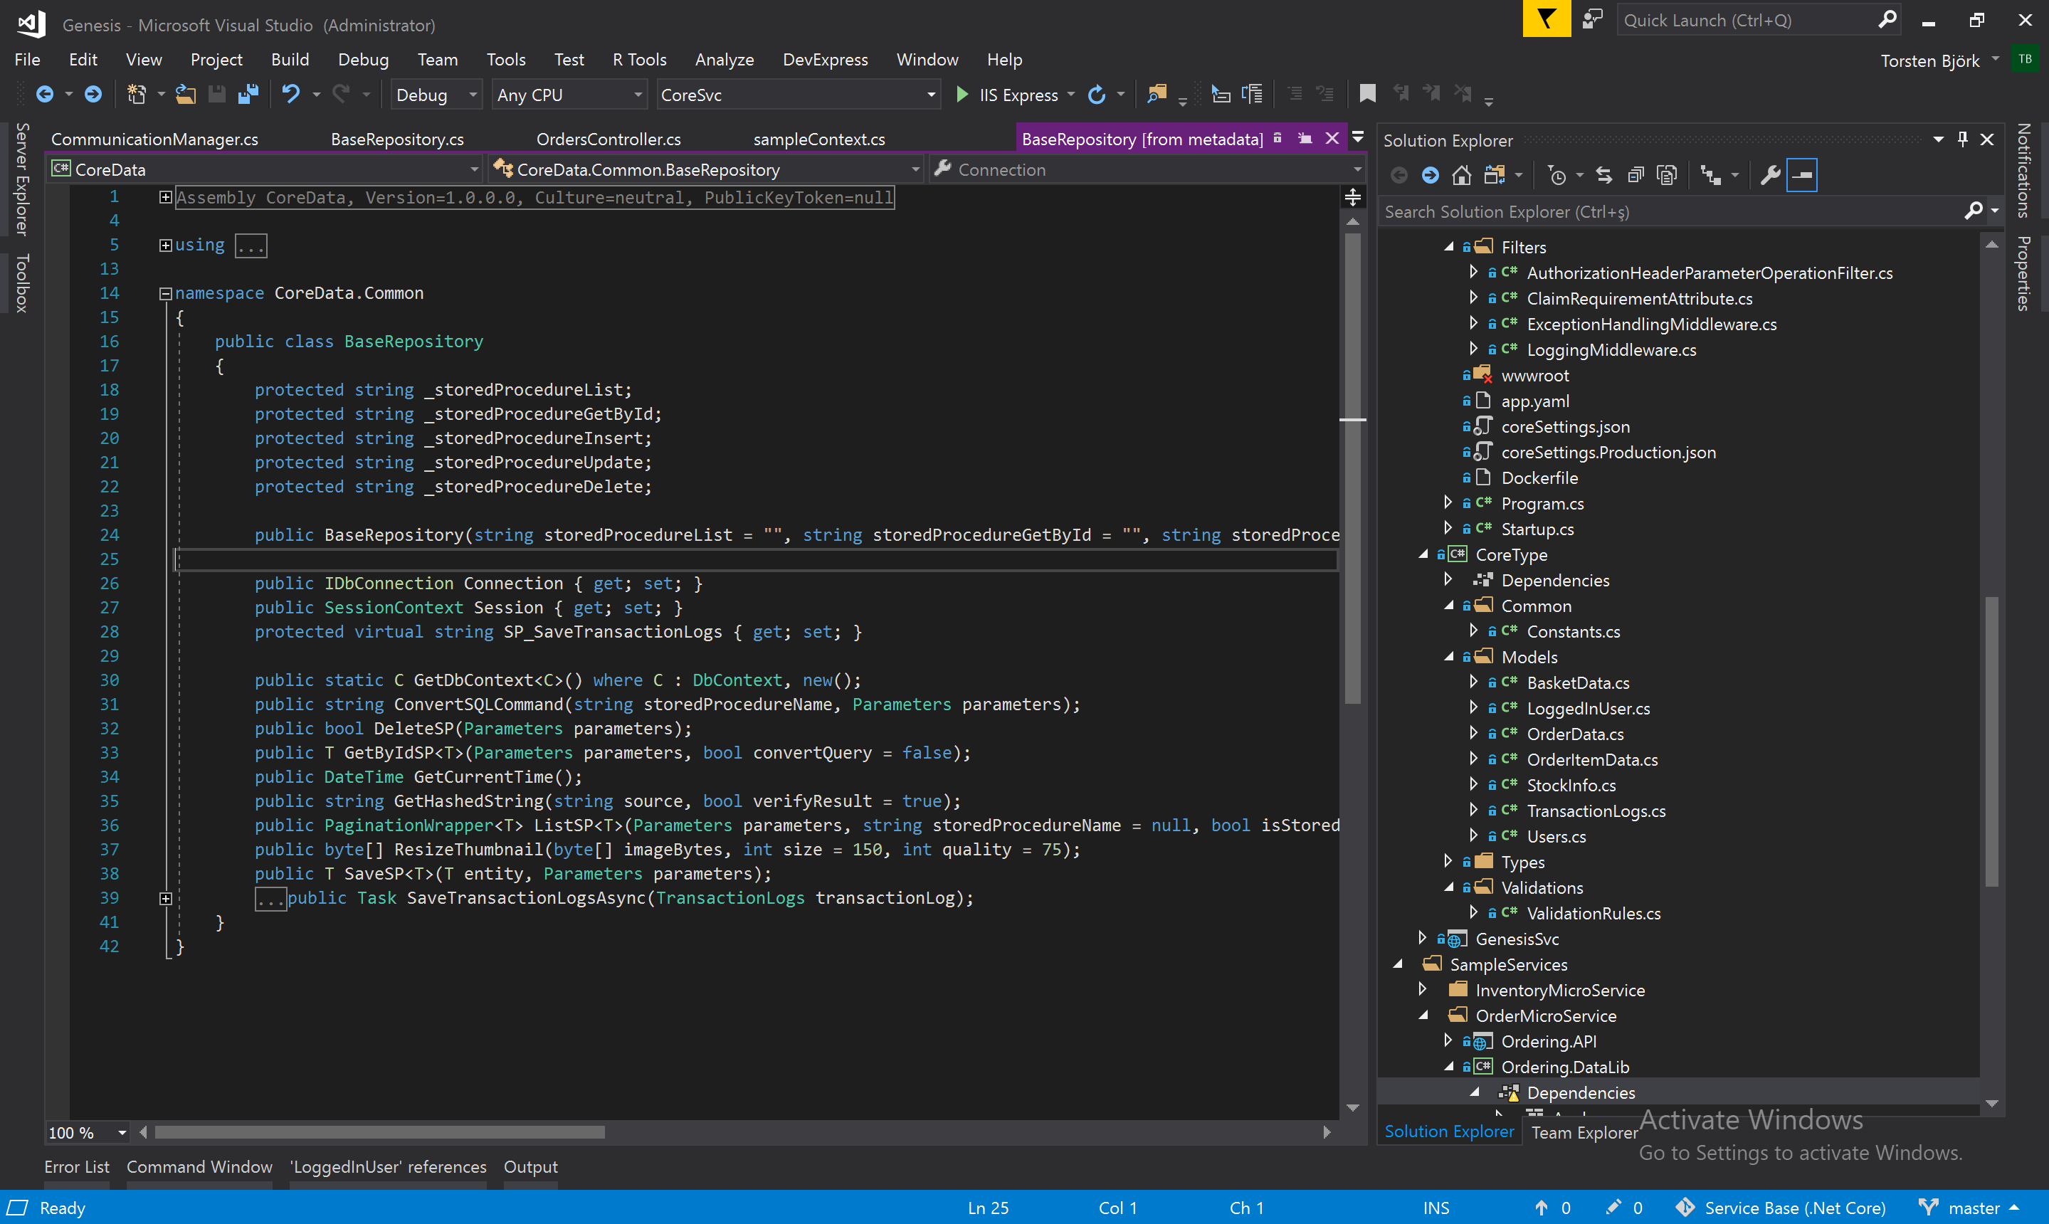The width and height of the screenshot is (2049, 1224).
Task: Start the project with IIS Express
Action: click(1007, 95)
